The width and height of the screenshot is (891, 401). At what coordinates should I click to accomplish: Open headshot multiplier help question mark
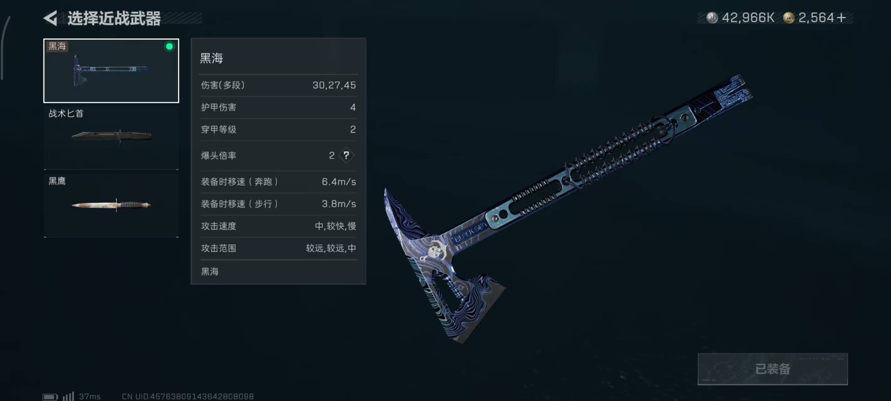pos(346,155)
